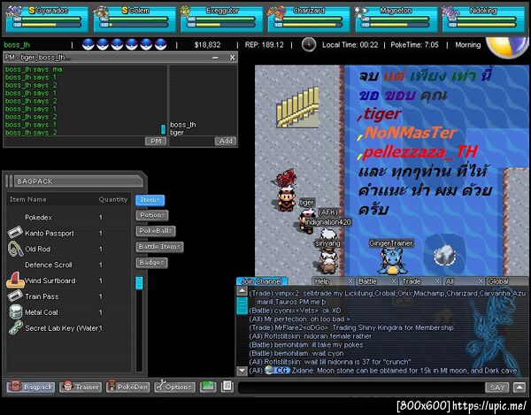Close the All chat tab
Viewport: 531px width, 415px height.
pyautogui.click(x=481, y=281)
